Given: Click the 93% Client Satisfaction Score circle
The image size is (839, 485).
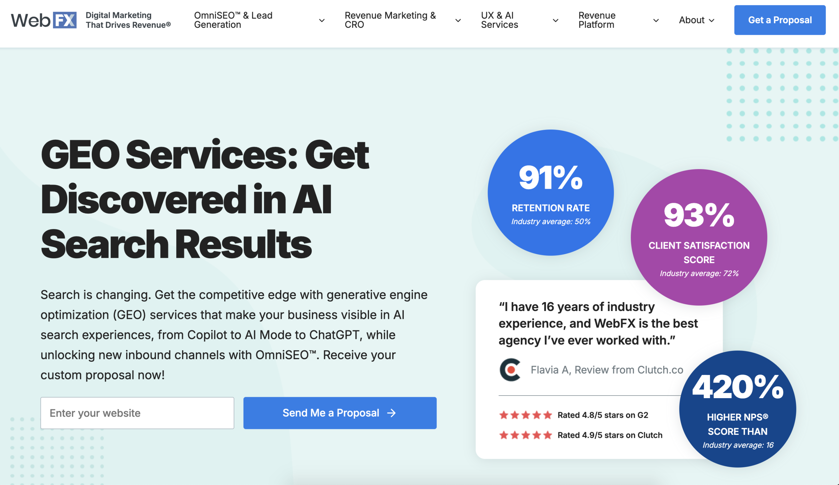Looking at the screenshot, I should pyautogui.click(x=699, y=237).
